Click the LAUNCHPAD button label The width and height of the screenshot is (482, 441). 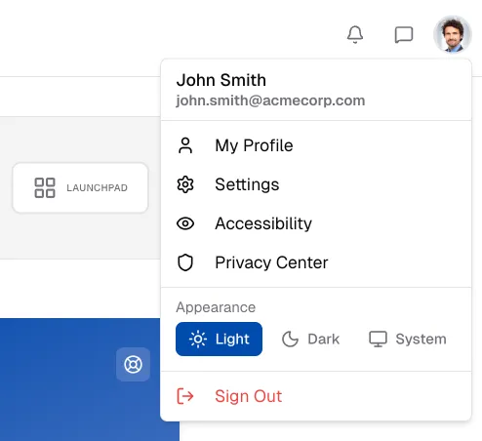(x=97, y=187)
